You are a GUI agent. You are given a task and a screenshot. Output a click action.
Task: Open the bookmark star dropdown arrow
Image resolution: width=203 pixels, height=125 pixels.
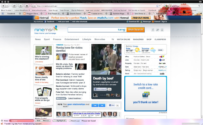(x=160, y=6)
